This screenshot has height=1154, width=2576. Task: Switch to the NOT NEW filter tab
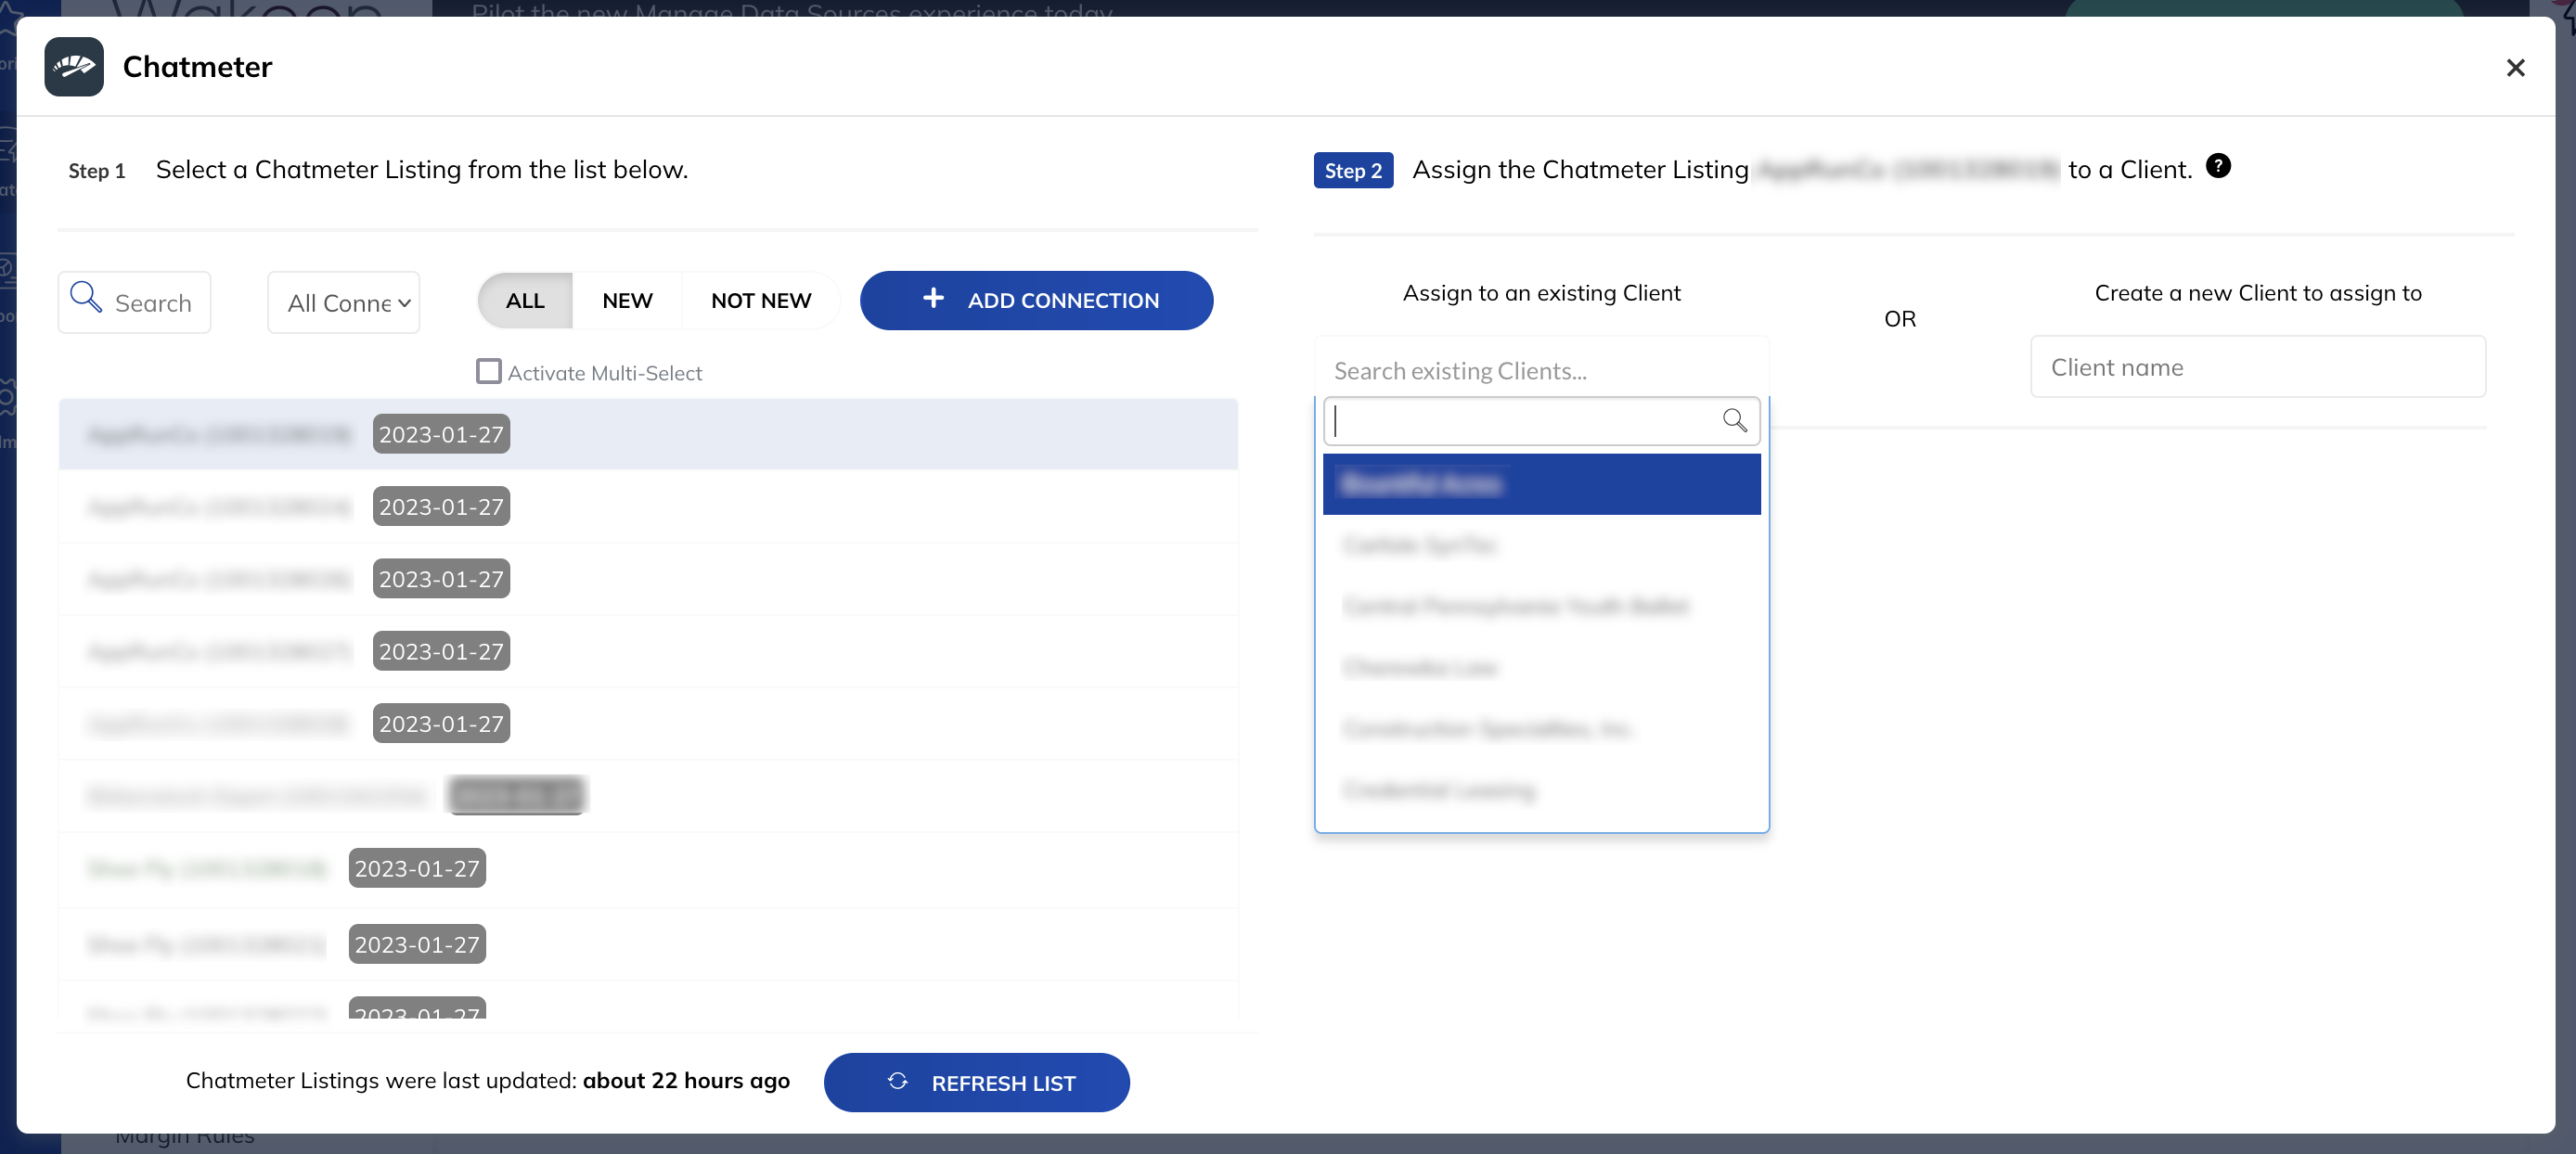[761, 300]
